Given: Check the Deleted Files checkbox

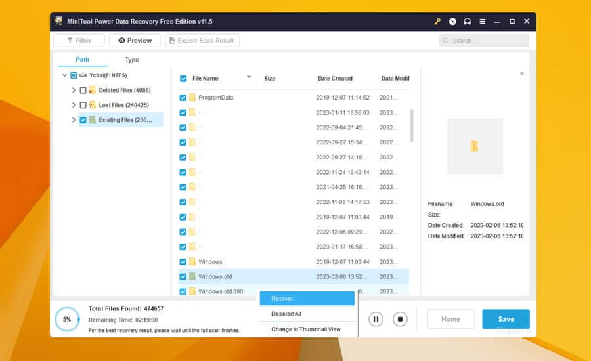Looking at the screenshot, I should point(83,90).
